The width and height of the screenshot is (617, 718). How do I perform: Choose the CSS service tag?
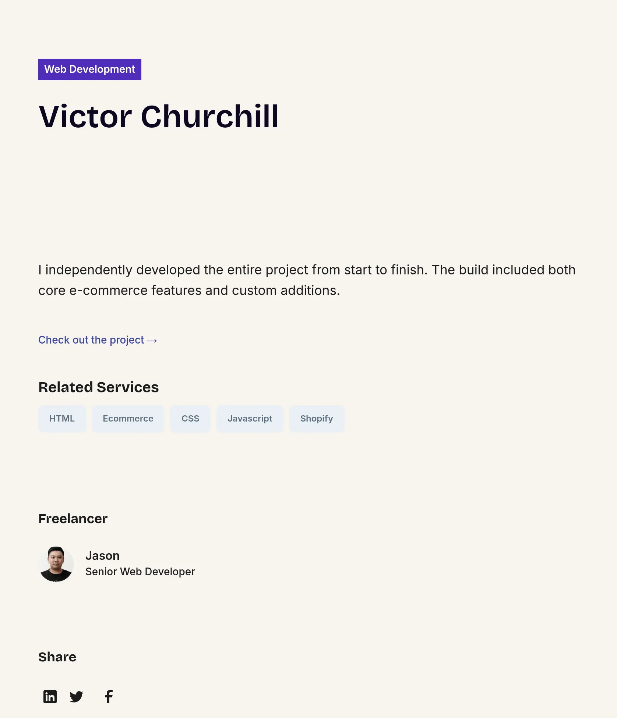pos(190,419)
